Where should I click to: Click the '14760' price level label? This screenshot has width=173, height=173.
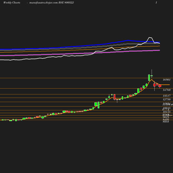click(x=166, y=90)
